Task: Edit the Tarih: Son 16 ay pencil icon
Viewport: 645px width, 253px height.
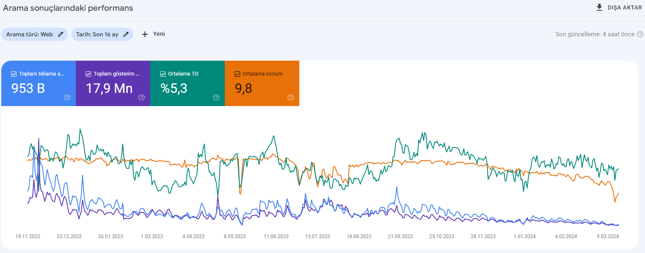Action: point(126,34)
